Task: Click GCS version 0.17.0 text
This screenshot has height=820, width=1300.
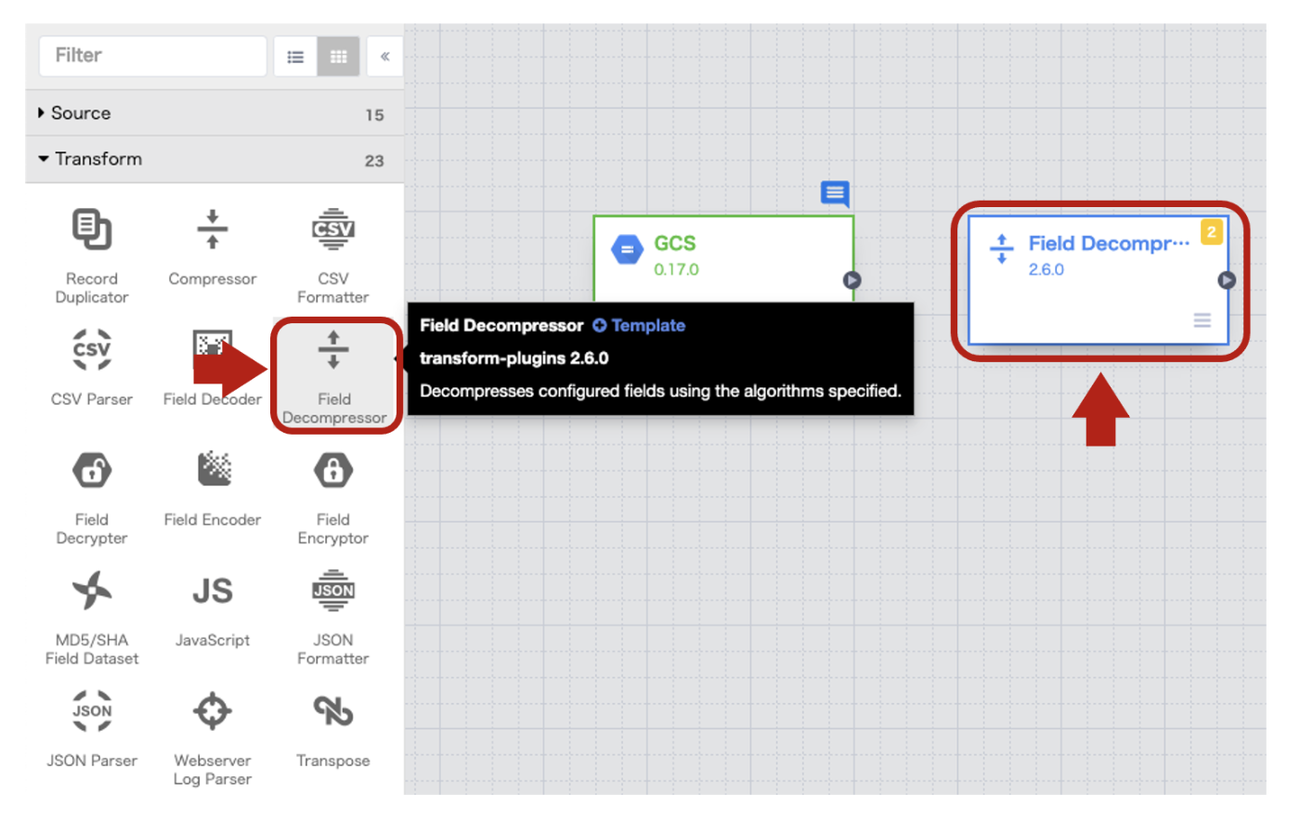Action: pos(676,270)
